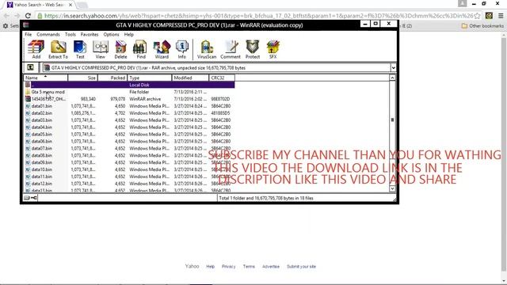Image resolution: width=507 pixels, height=285 pixels.
Task: Sort files by Packed column
Action: pos(112,78)
